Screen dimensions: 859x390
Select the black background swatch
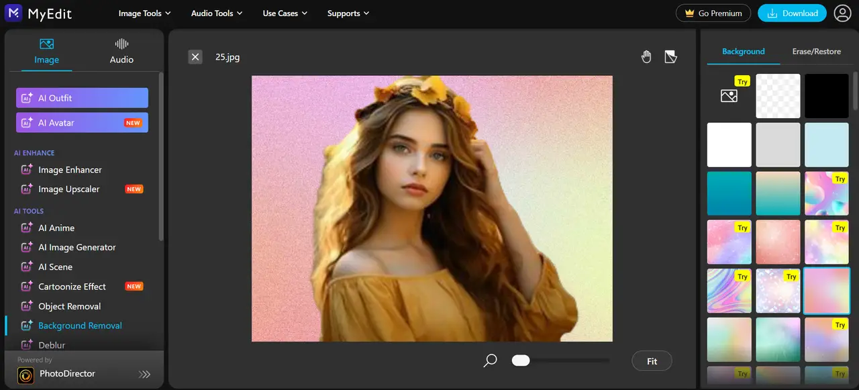click(827, 96)
